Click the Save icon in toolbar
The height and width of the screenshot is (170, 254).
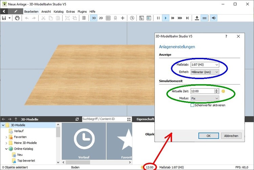pos(4,18)
